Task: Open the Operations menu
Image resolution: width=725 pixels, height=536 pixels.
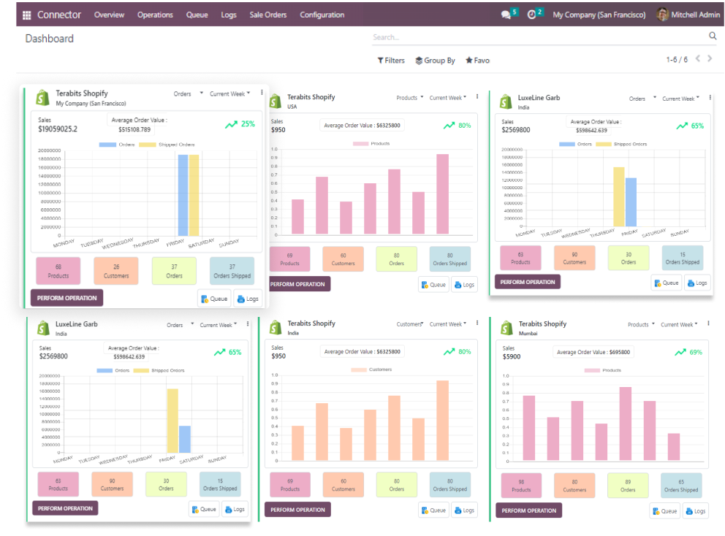Action: coord(155,15)
